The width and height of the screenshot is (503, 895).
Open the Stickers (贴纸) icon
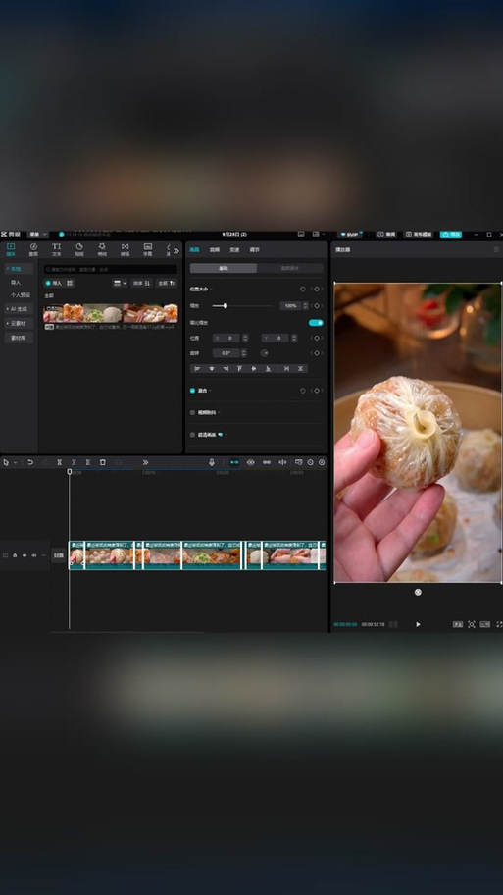[x=79, y=249]
